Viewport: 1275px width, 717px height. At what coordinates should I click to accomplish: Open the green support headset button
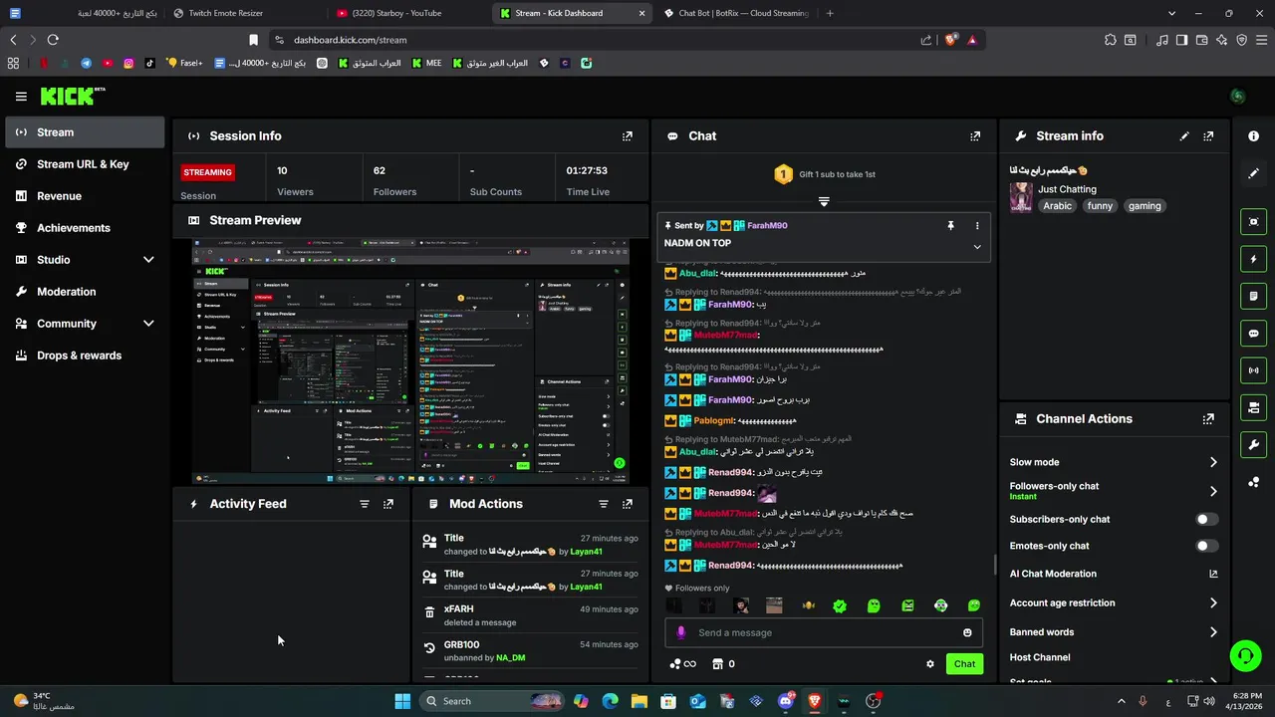[x=1245, y=655]
